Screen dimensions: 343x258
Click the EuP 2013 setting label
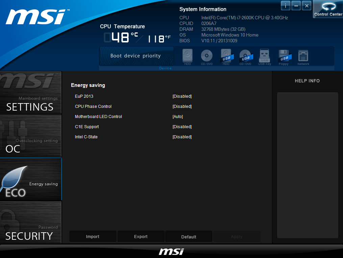[x=84, y=96]
